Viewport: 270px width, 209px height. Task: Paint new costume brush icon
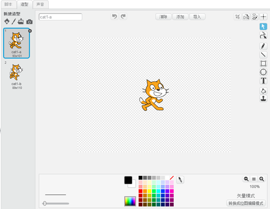[x=14, y=22]
